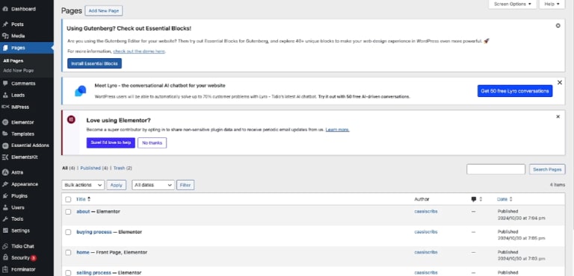
Task: Open the Elementor Learn more link
Action: (x=337, y=130)
